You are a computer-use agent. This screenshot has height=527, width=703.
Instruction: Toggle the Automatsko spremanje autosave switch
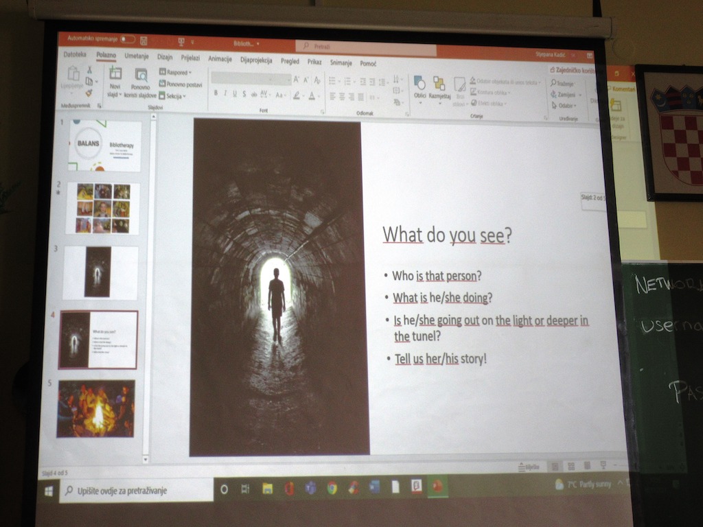point(127,39)
